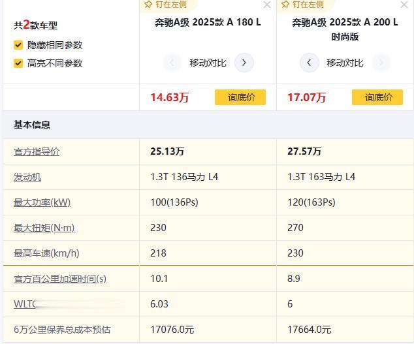Move A 200 L column right
The height and width of the screenshot is (344, 414).
click(381, 63)
